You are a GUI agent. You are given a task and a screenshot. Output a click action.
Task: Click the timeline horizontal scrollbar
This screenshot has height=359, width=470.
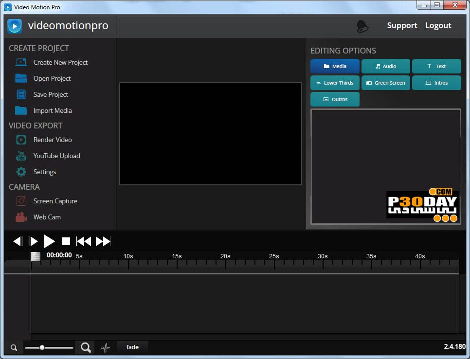click(x=245, y=337)
